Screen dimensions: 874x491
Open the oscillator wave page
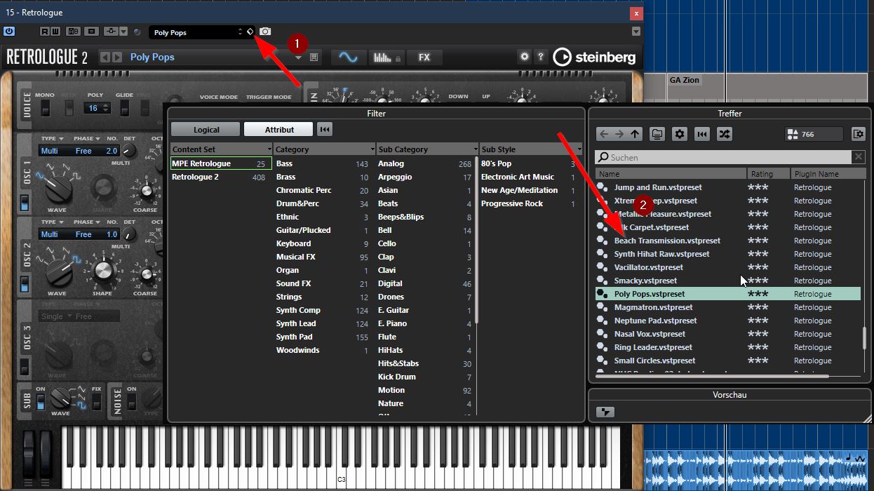348,58
